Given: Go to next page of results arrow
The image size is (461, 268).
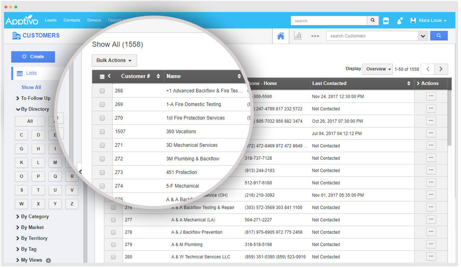Looking at the screenshot, I should [x=441, y=69].
